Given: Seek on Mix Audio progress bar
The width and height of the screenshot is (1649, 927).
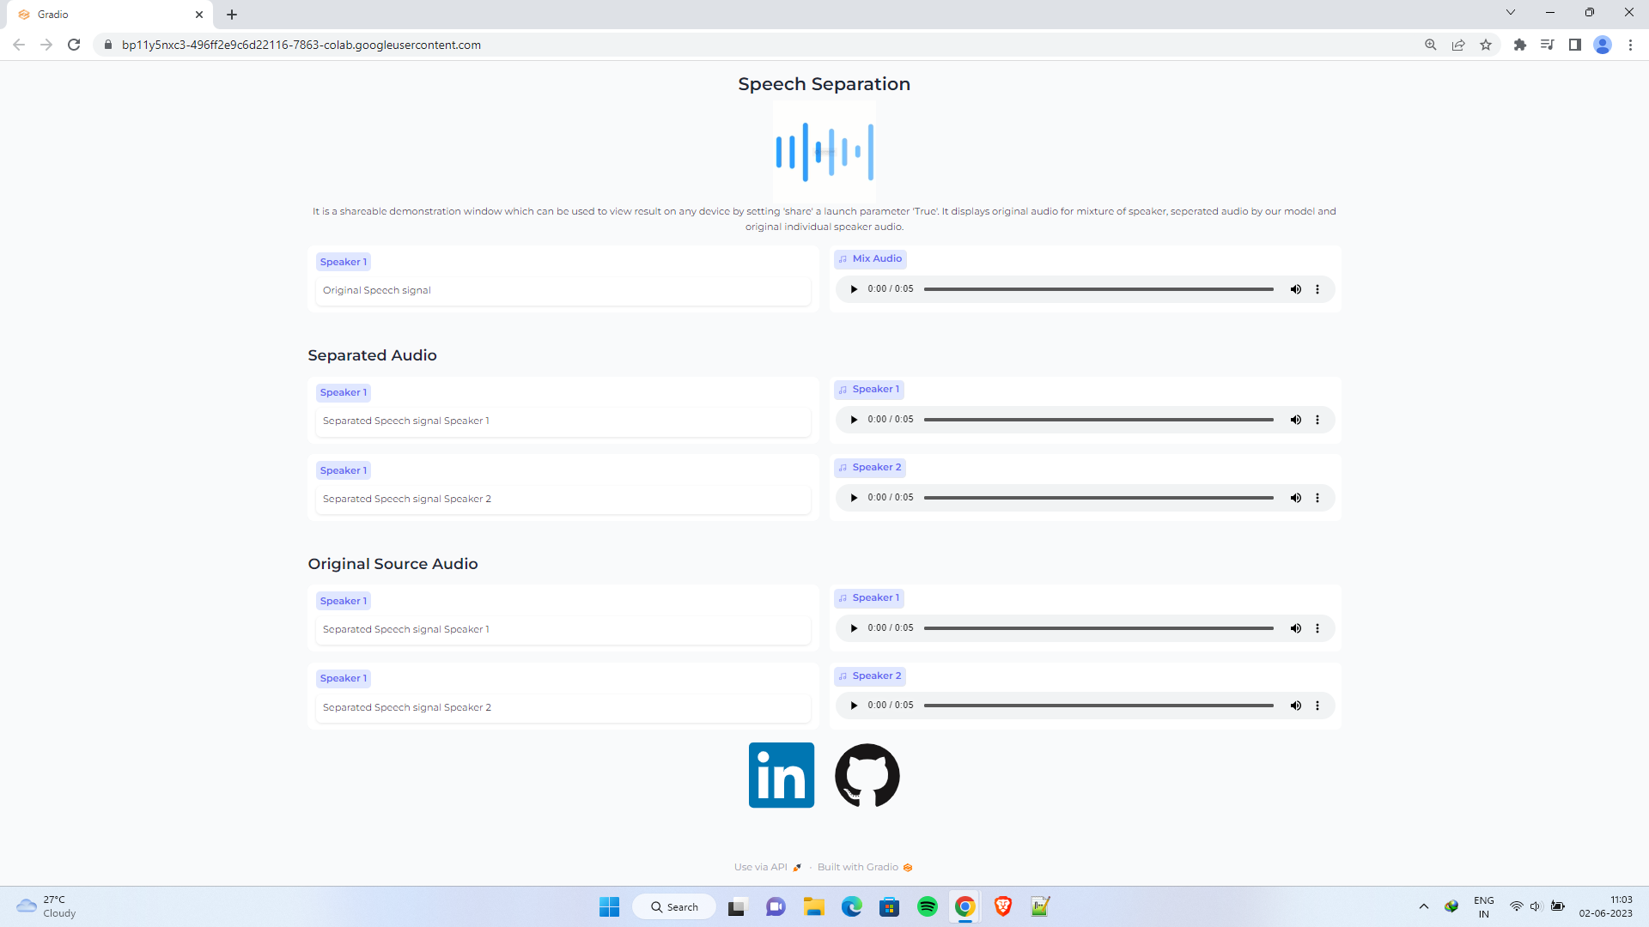Looking at the screenshot, I should [x=1098, y=289].
